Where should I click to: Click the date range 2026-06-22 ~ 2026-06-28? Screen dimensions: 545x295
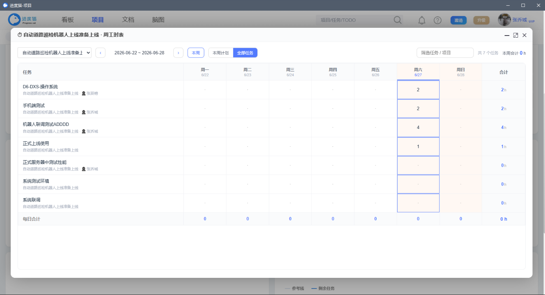coord(139,53)
